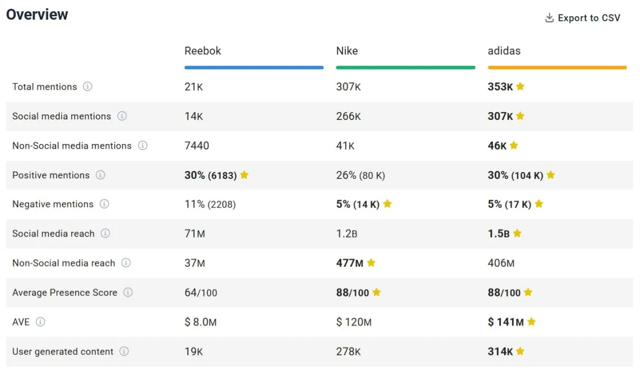Click the star next to Nike 88/100
The height and width of the screenshot is (375, 640).
point(377,292)
